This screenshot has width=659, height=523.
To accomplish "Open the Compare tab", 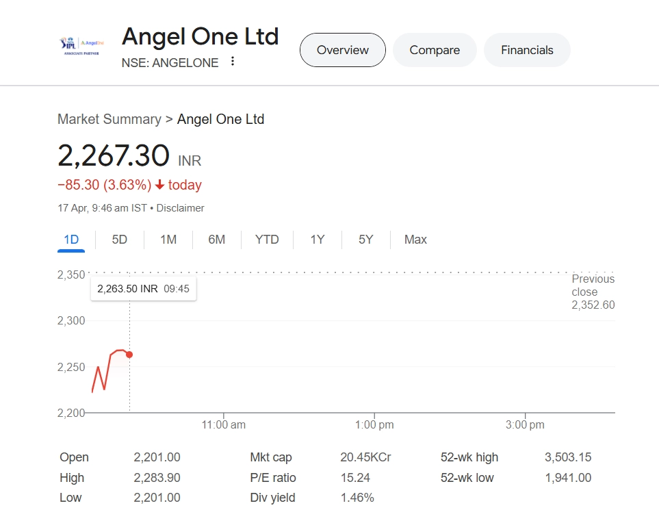I will click(x=435, y=50).
